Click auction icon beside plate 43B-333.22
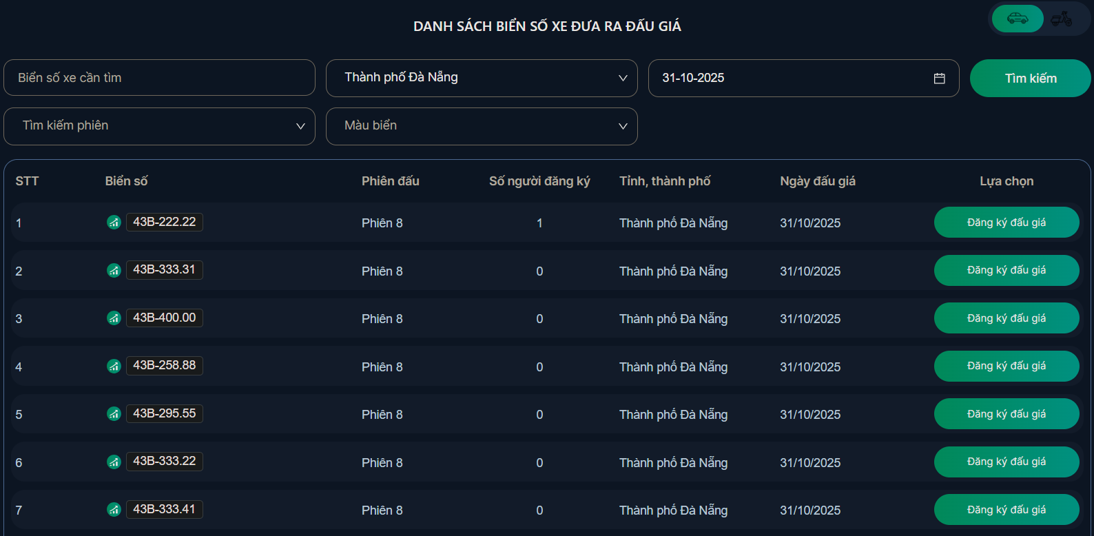Viewport: 1094px width, 536px height. click(114, 462)
